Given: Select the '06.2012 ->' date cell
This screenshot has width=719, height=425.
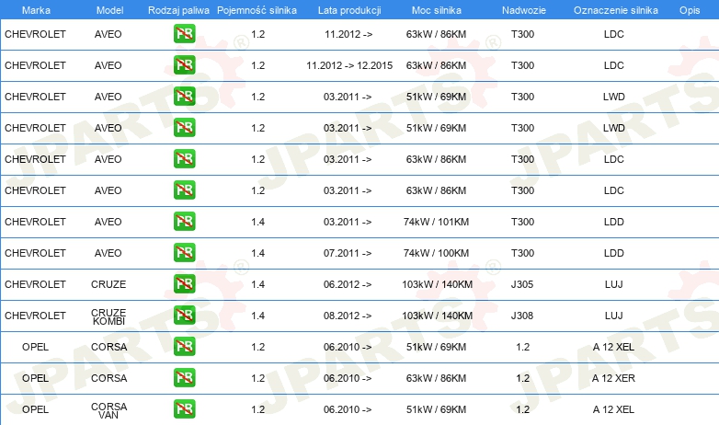Looking at the screenshot, I should coord(348,284).
